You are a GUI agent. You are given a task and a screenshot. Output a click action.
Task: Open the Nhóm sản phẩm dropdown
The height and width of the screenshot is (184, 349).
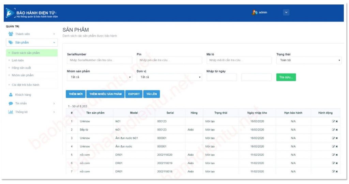click(100, 77)
